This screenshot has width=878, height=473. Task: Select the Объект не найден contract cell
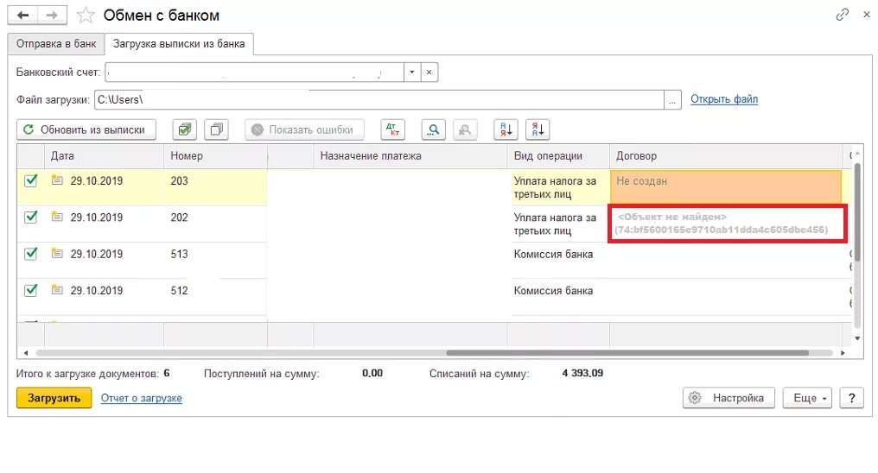[727, 223]
